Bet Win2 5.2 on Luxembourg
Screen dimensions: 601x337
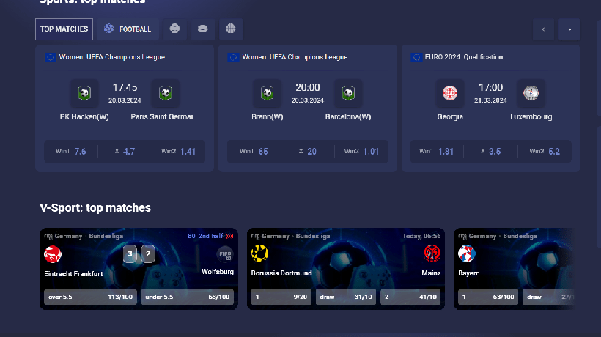coord(545,152)
